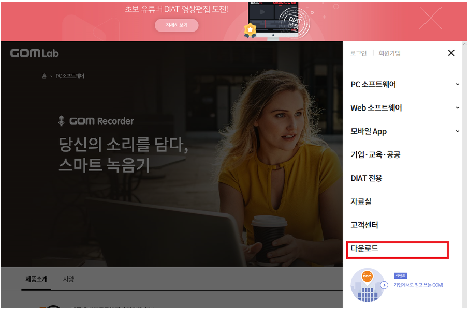The height and width of the screenshot is (311, 469).
Task: Click the 자세히 보기 button in the banner
Action: [177, 25]
